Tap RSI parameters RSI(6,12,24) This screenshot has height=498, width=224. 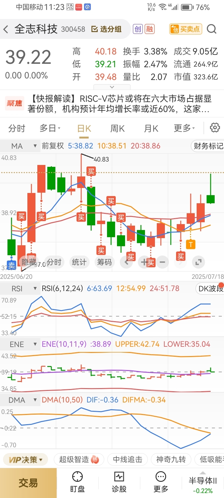click(x=62, y=289)
